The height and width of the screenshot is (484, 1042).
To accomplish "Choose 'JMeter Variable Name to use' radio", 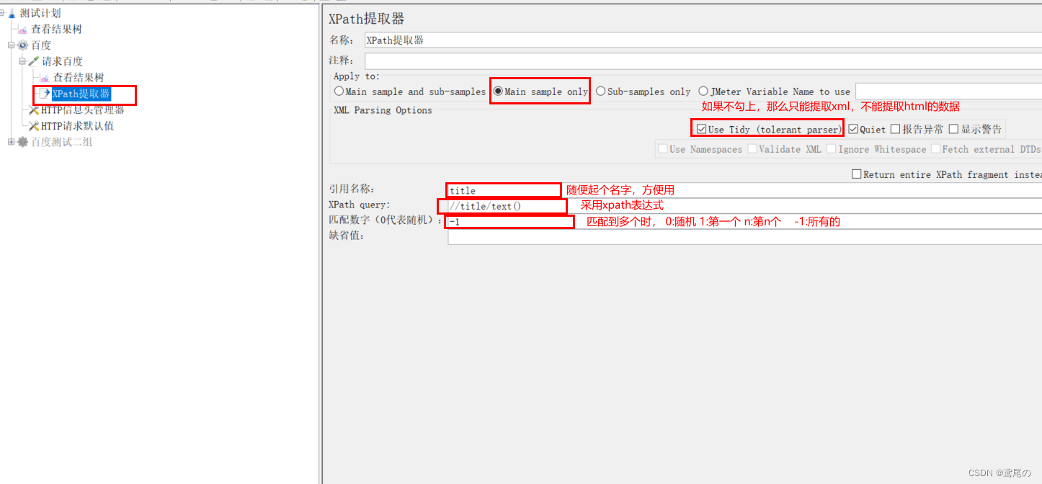I will coord(703,91).
